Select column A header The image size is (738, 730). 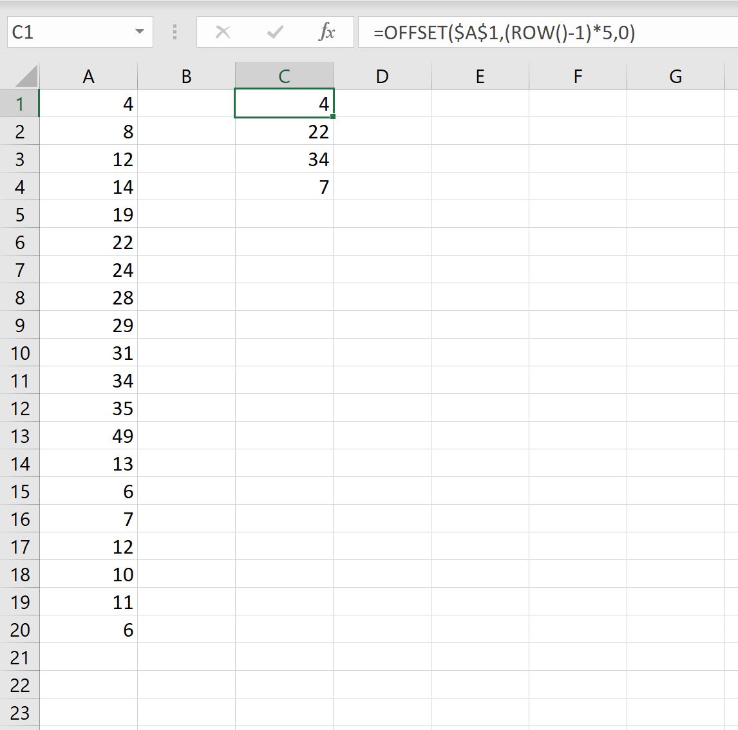[88, 76]
